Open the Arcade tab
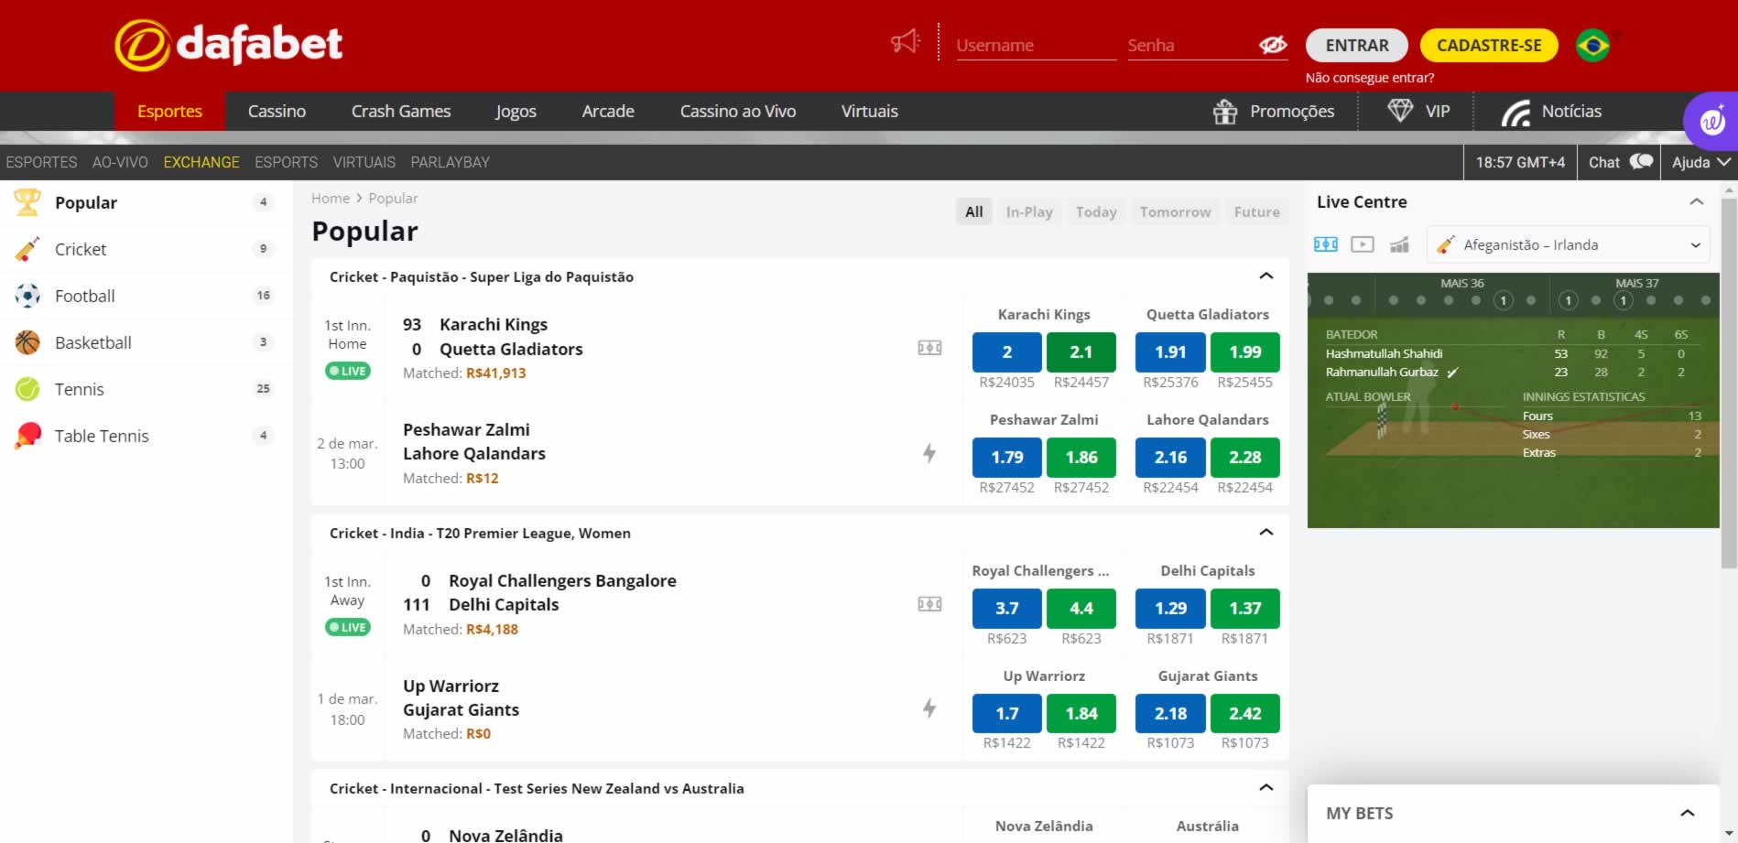This screenshot has height=843, width=1738. [x=608, y=111]
